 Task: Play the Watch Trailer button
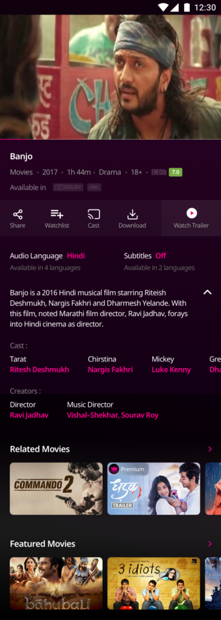191,218
